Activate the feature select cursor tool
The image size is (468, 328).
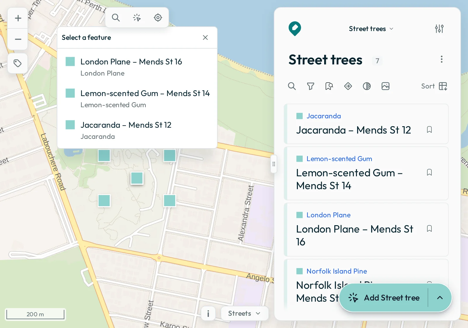137,18
